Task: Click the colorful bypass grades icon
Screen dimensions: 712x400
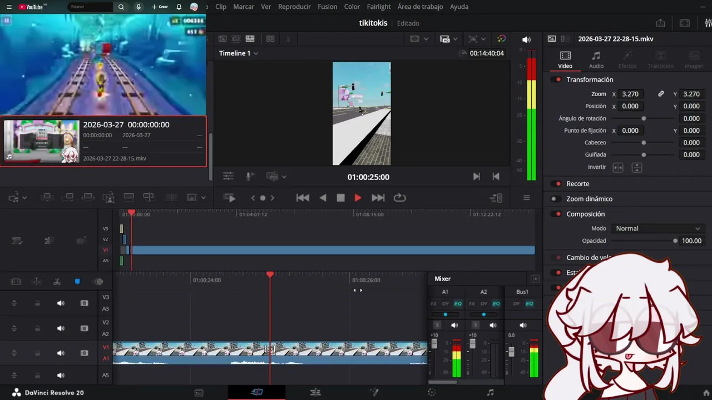Action: pyautogui.click(x=501, y=39)
